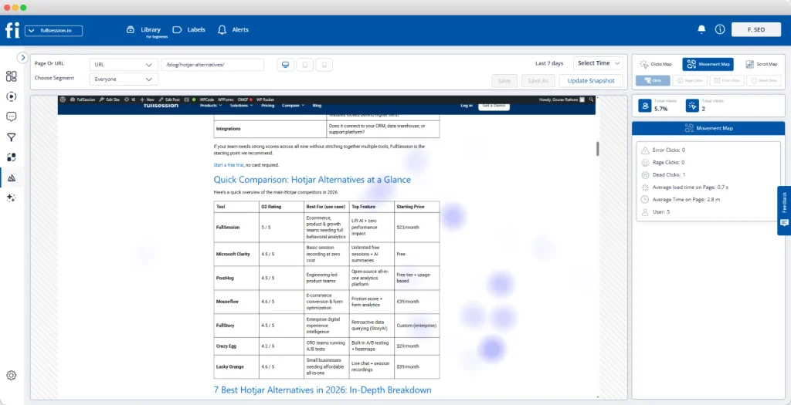The width and height of the screenshot is (791, 405).
Task: Click the fi logo in the top bar
Action: (x=12, y=30)
